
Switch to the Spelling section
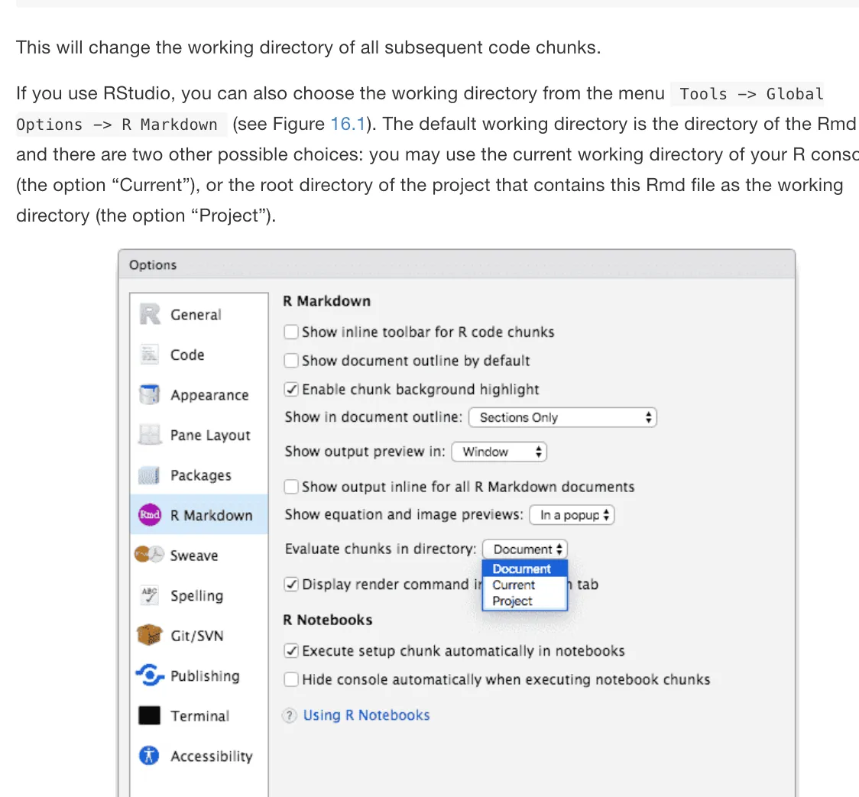coord(199,595)
